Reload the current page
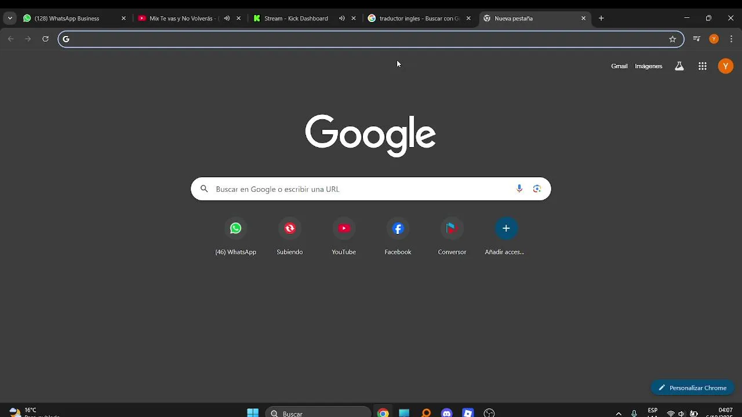This screenshot has height=417, width=742. (45, 39)
